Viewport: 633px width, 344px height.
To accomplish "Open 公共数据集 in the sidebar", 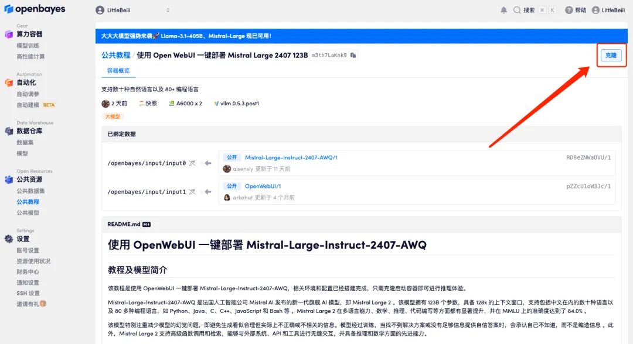I will point(30,191).
